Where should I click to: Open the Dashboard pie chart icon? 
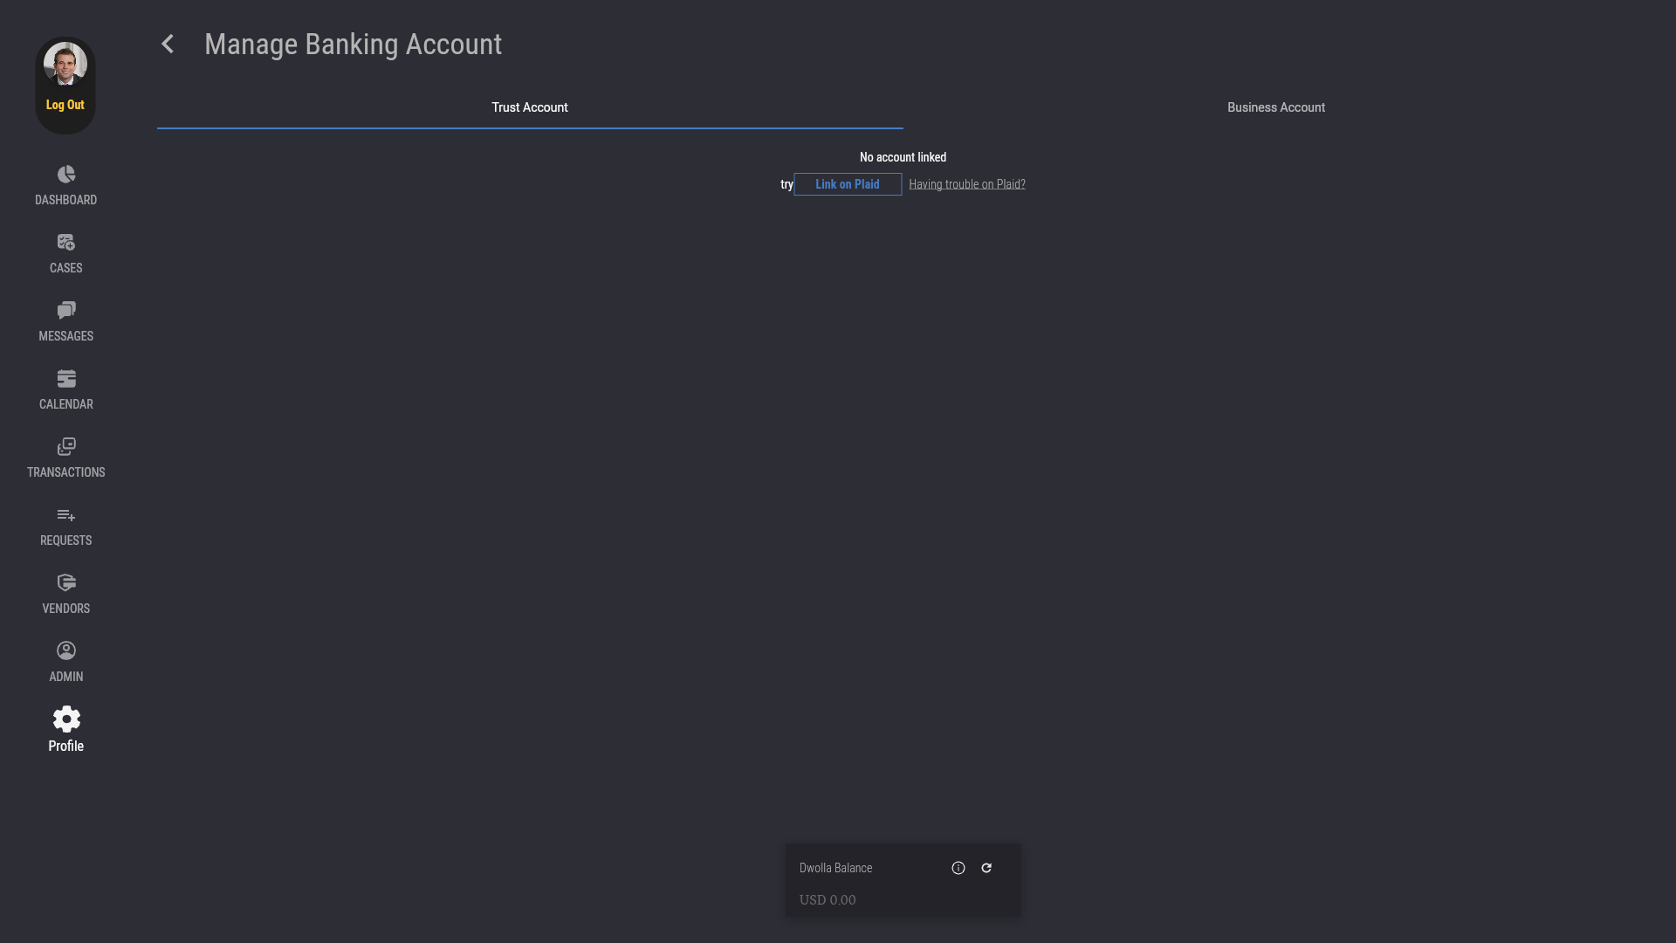point(66,175)
